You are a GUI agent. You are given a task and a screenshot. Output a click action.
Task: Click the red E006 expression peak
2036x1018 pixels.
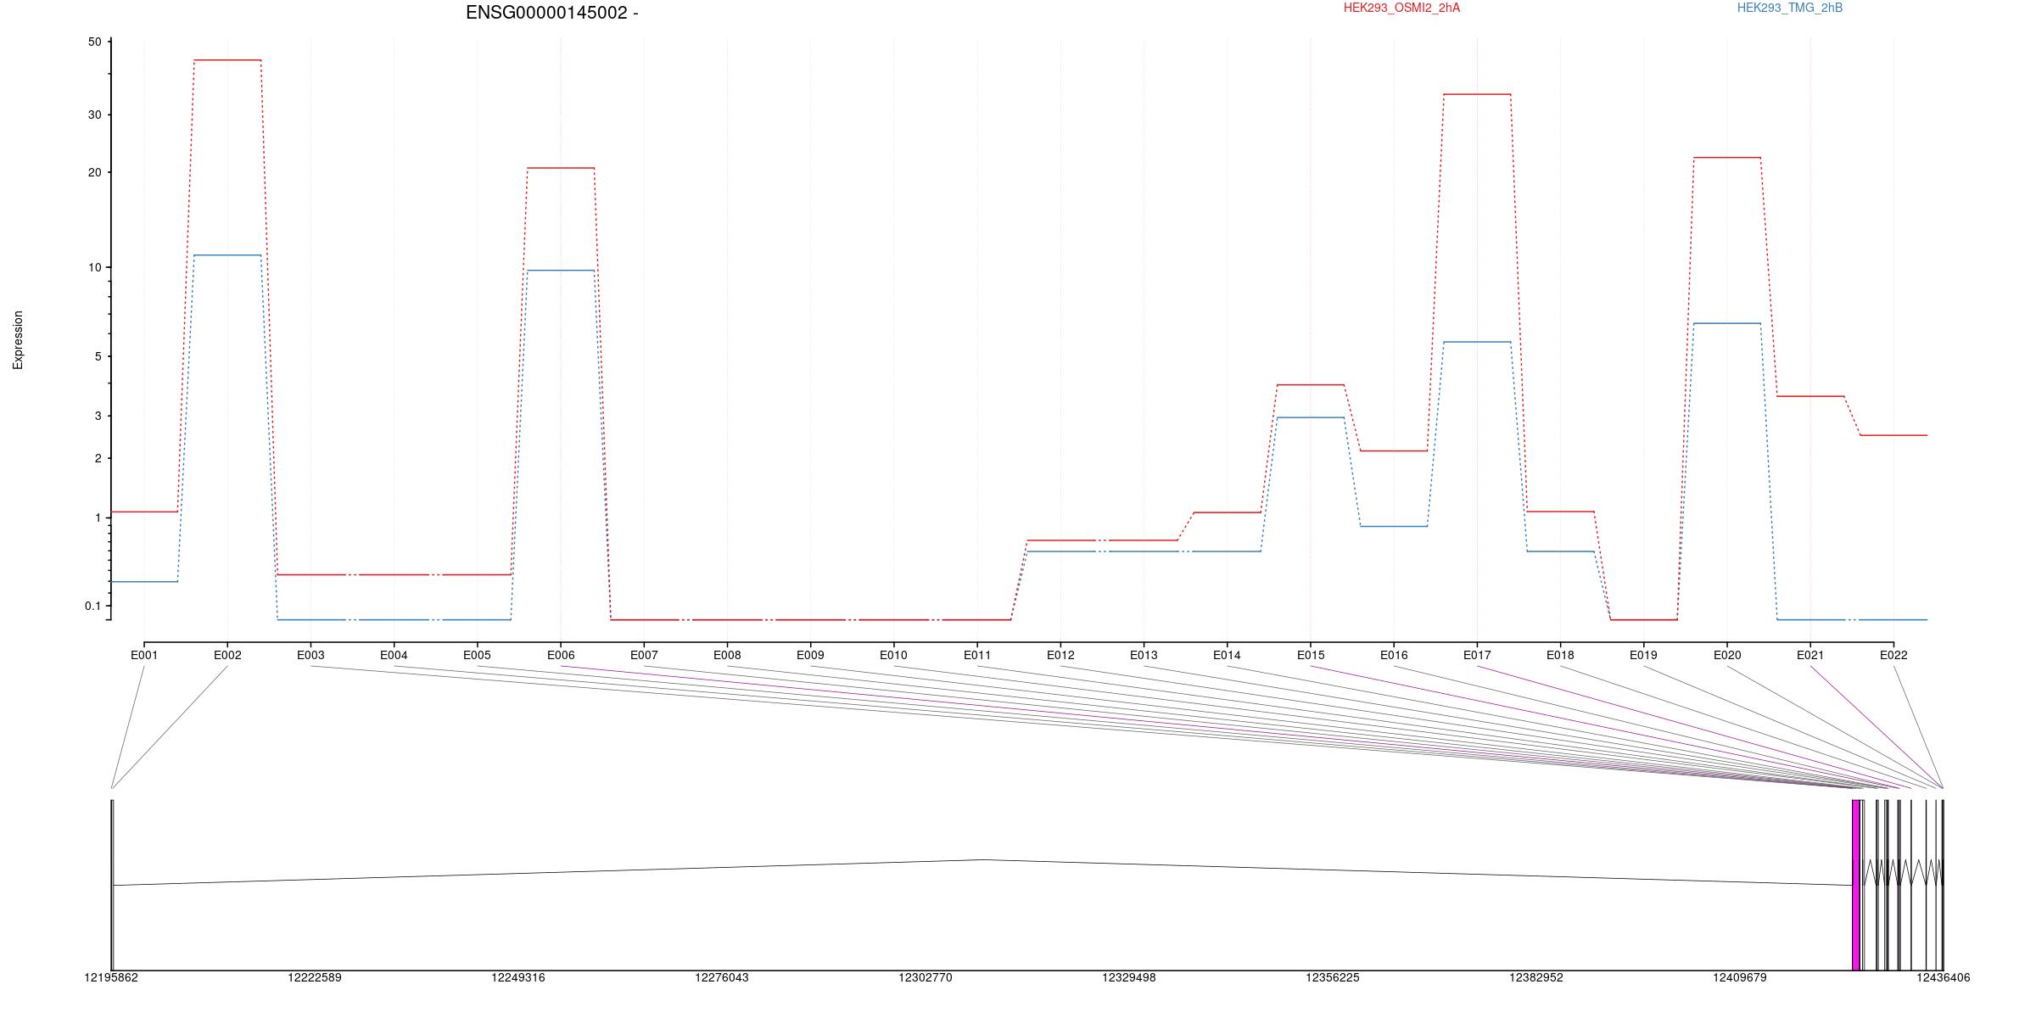pos(561,168)
